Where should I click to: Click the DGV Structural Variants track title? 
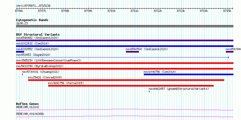pyautogui.click(x=38, y=35)
